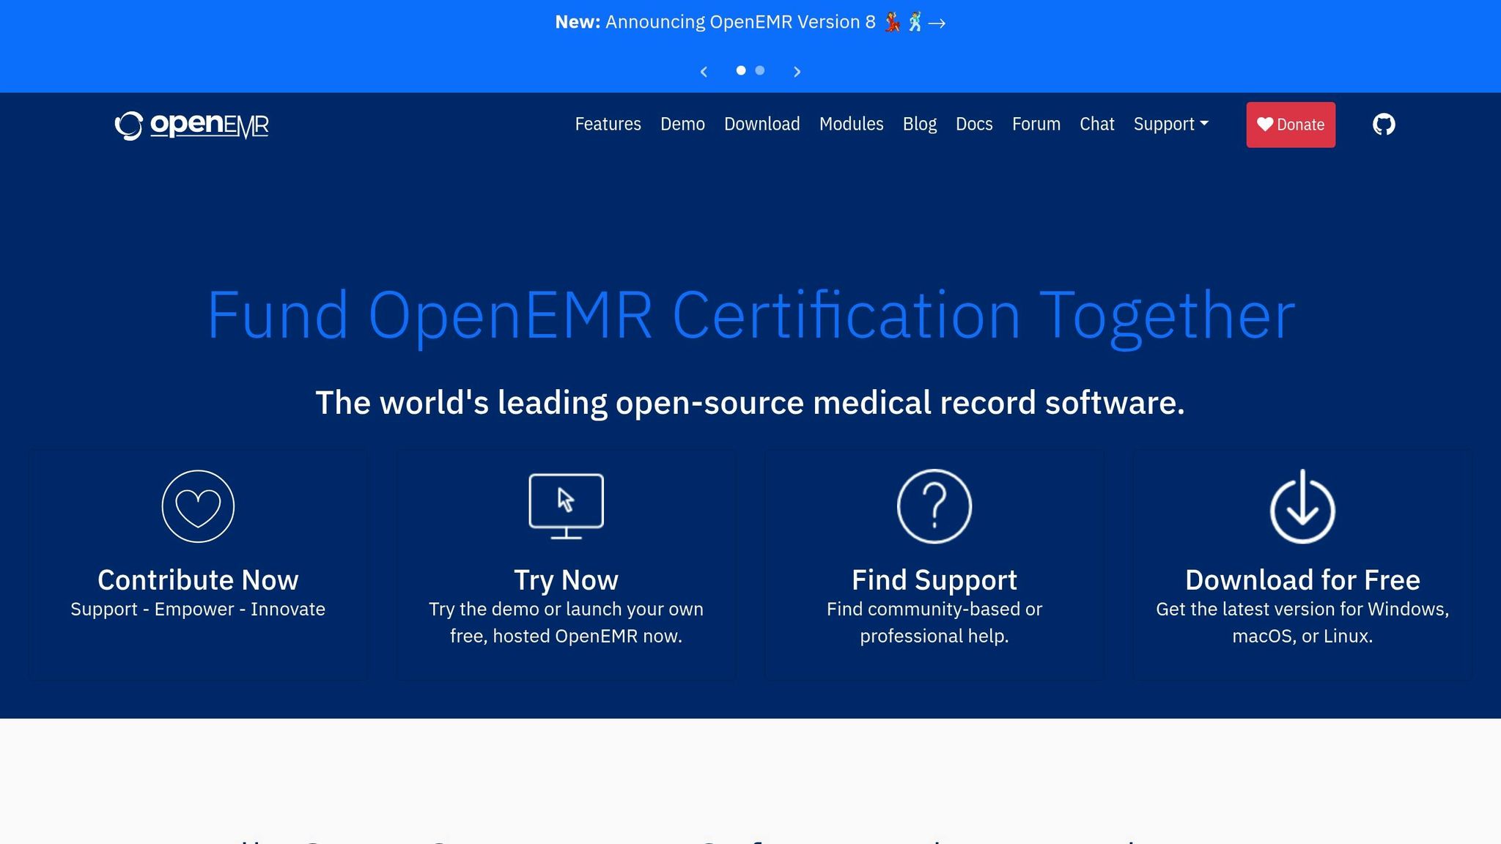Select the second carousel indicator dot
The height and width of the screenshot is (844, 1501).
click(x=760, y=70)
